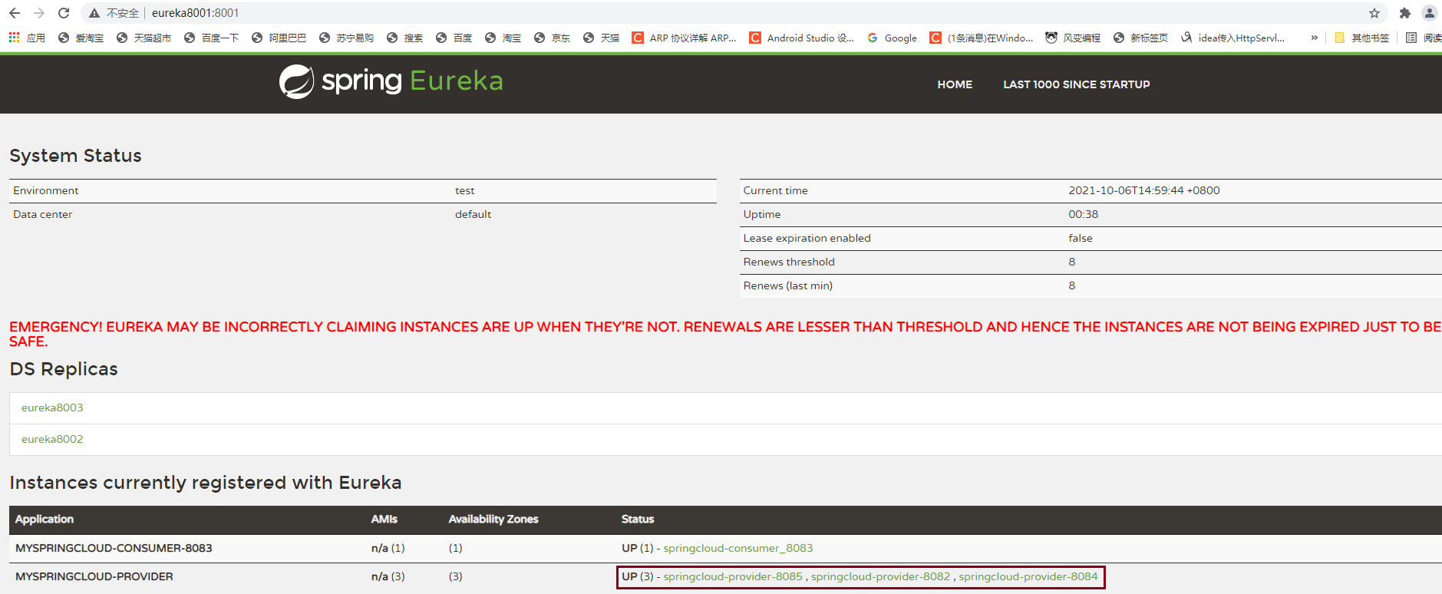
Task: Open the 搜索 bookmark
Action: click(x=404, y=38)
